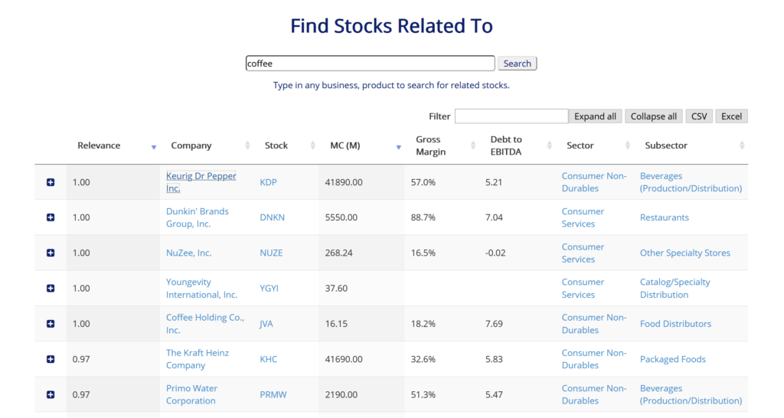
Task: Open Coffee Holding Co., Inc. link
Action: coord(205,324)
